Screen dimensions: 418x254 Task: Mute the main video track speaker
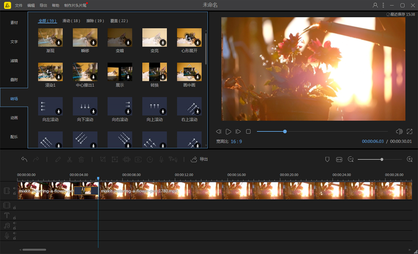click(14, 189)
